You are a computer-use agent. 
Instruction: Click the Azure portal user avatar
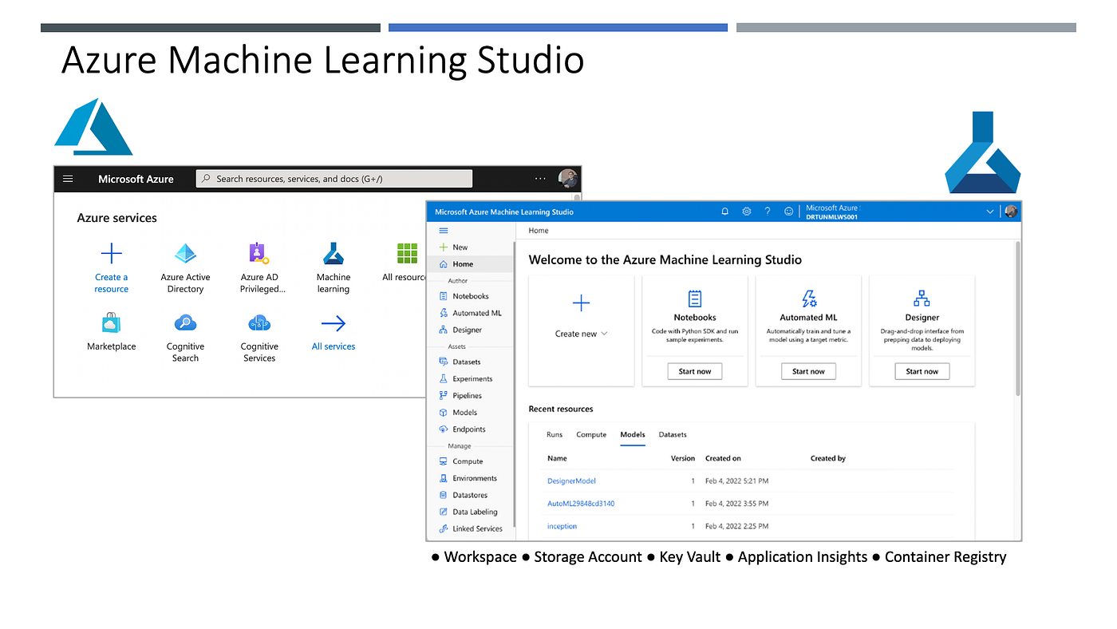[x=568, y=179]
